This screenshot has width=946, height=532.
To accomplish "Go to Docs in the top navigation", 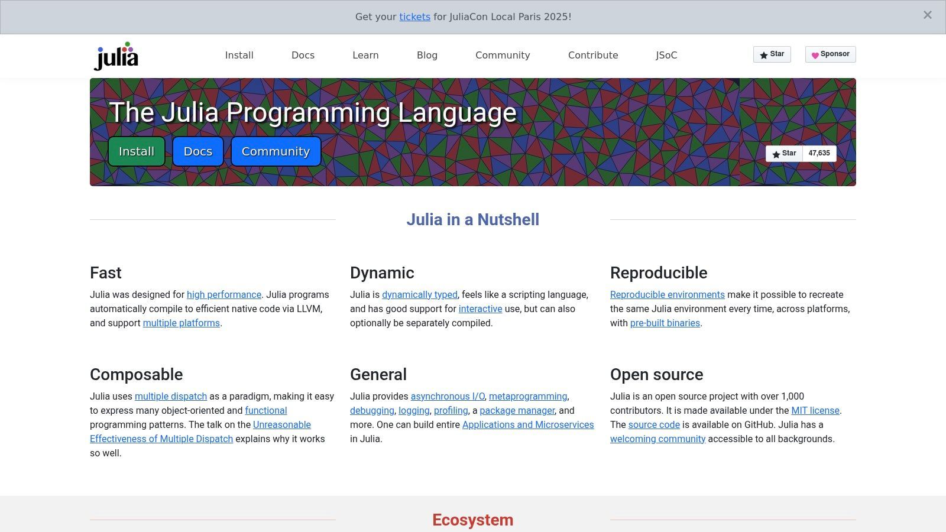I will (303, 55).
